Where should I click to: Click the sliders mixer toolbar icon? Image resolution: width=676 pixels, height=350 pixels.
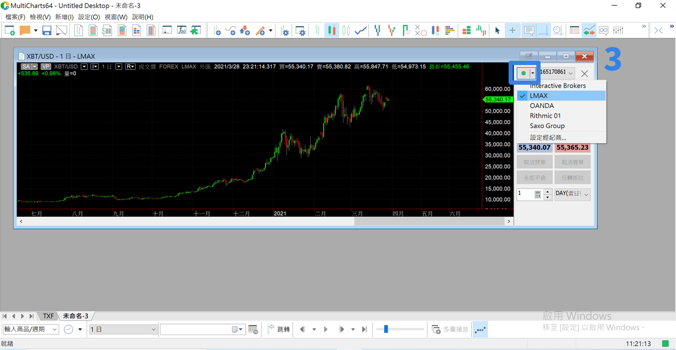(x=618, y=31)
